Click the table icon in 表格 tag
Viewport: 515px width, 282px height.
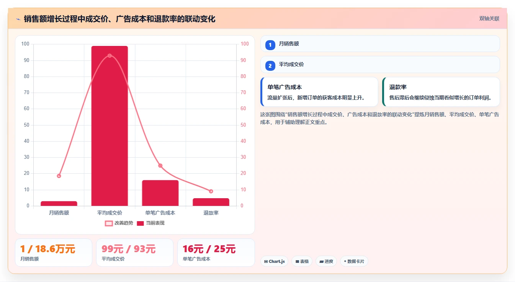pyautogui.click(x=297, y=262)
